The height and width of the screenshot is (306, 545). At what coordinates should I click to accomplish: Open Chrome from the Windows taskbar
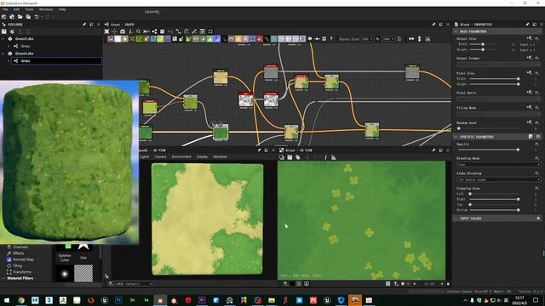[x=21, y=300]
